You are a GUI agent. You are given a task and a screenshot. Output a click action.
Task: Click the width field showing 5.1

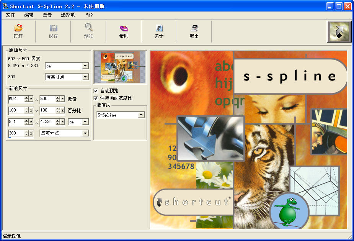tap(16, 122)
